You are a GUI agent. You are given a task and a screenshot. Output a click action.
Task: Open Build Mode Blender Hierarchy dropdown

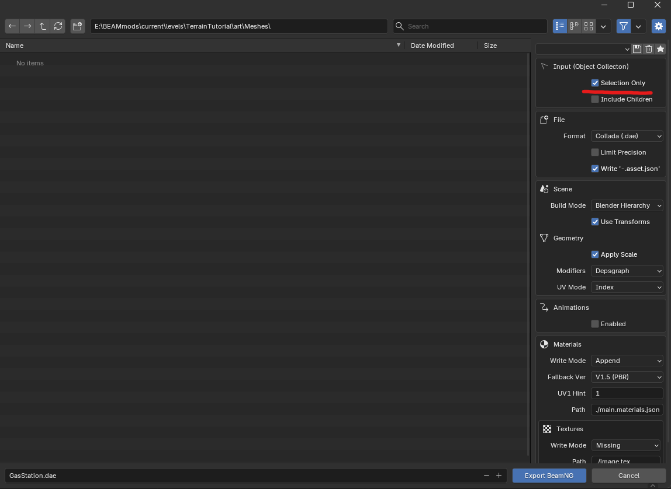(627, 205)
